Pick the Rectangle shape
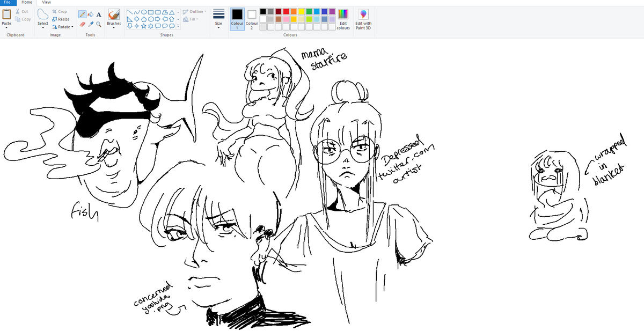Viewport: 644px width, 331px height. (x=151, y=12)
